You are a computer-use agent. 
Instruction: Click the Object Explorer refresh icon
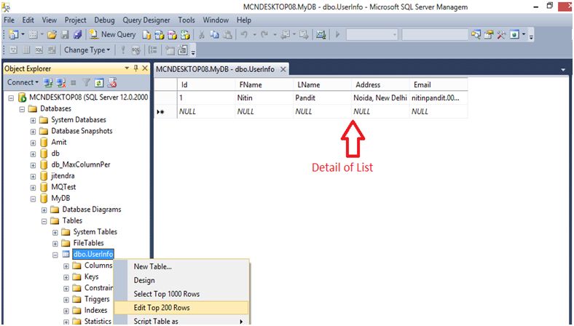(99, 83)
